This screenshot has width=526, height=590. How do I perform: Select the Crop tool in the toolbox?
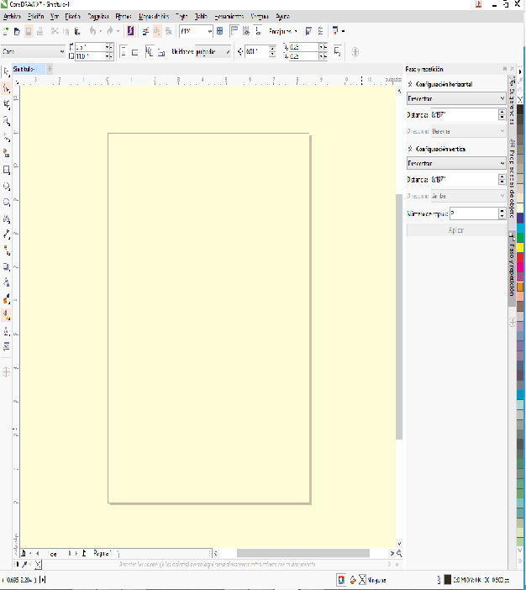pos(7,105)
